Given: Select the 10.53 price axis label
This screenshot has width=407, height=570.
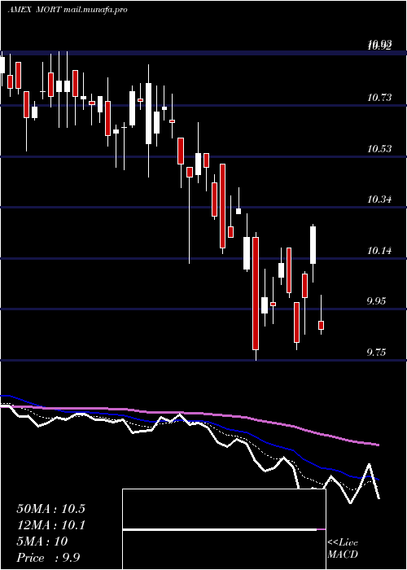Looking at the screenshot, I should pyautogui.click(x=379, y=149).
